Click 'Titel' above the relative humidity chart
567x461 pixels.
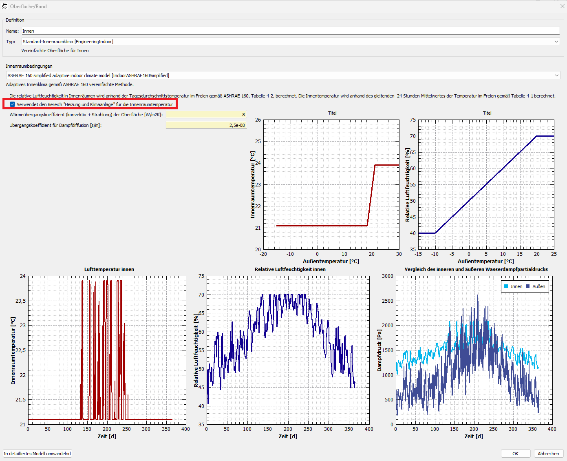(x=487, y=113)
